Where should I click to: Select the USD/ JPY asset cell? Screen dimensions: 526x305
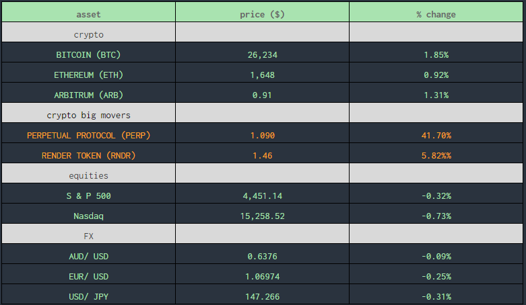coord(88,294)
